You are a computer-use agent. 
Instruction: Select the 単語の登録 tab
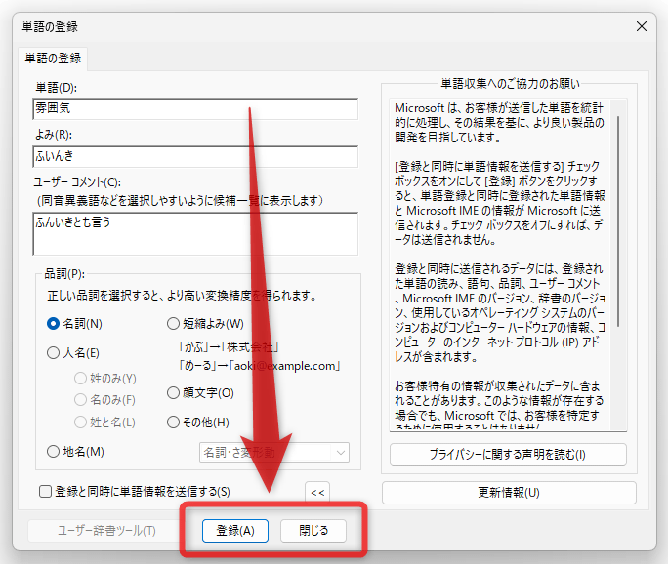point(53,59)
